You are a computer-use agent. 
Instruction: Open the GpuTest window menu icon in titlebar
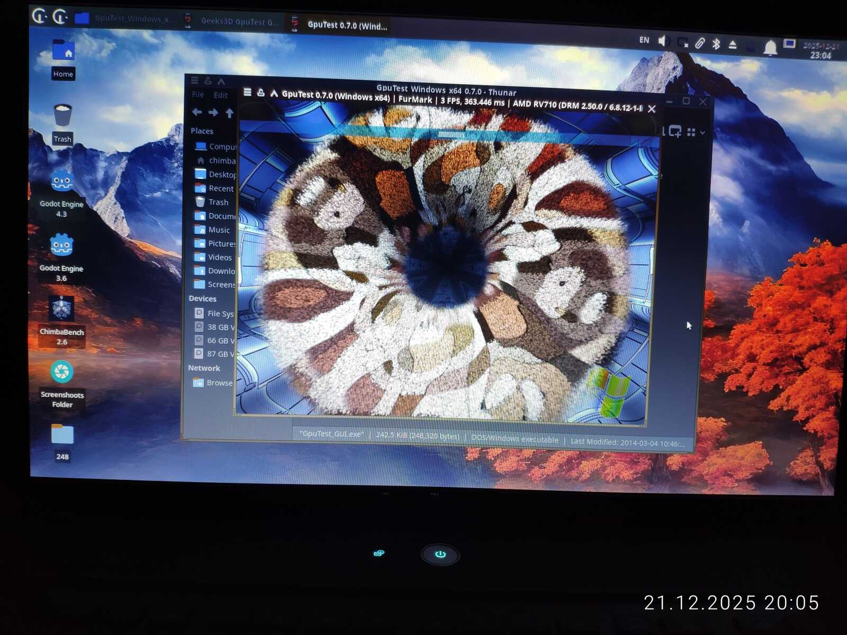click(x=247, y=92)
